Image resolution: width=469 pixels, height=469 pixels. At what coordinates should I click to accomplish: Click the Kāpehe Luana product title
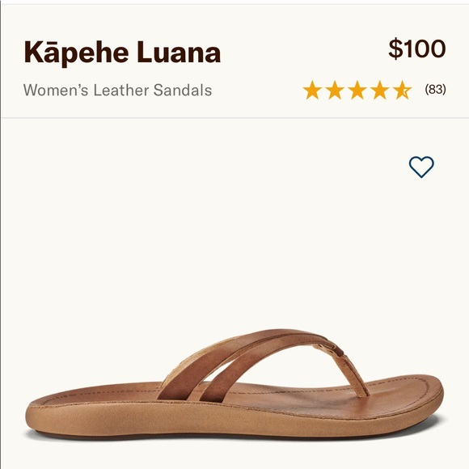tap(122, 53)
